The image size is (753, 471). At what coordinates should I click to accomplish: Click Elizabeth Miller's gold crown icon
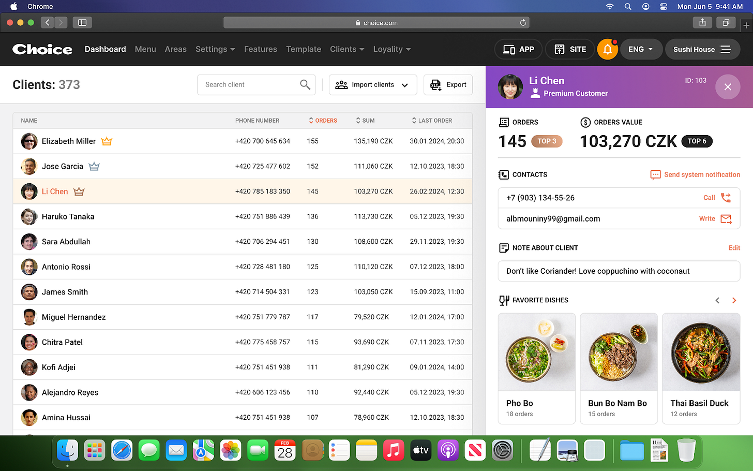tap(107, 141)
